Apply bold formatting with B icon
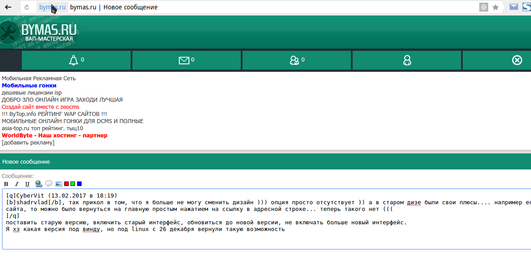The image size is (531, 260). (x=6, y=184)
